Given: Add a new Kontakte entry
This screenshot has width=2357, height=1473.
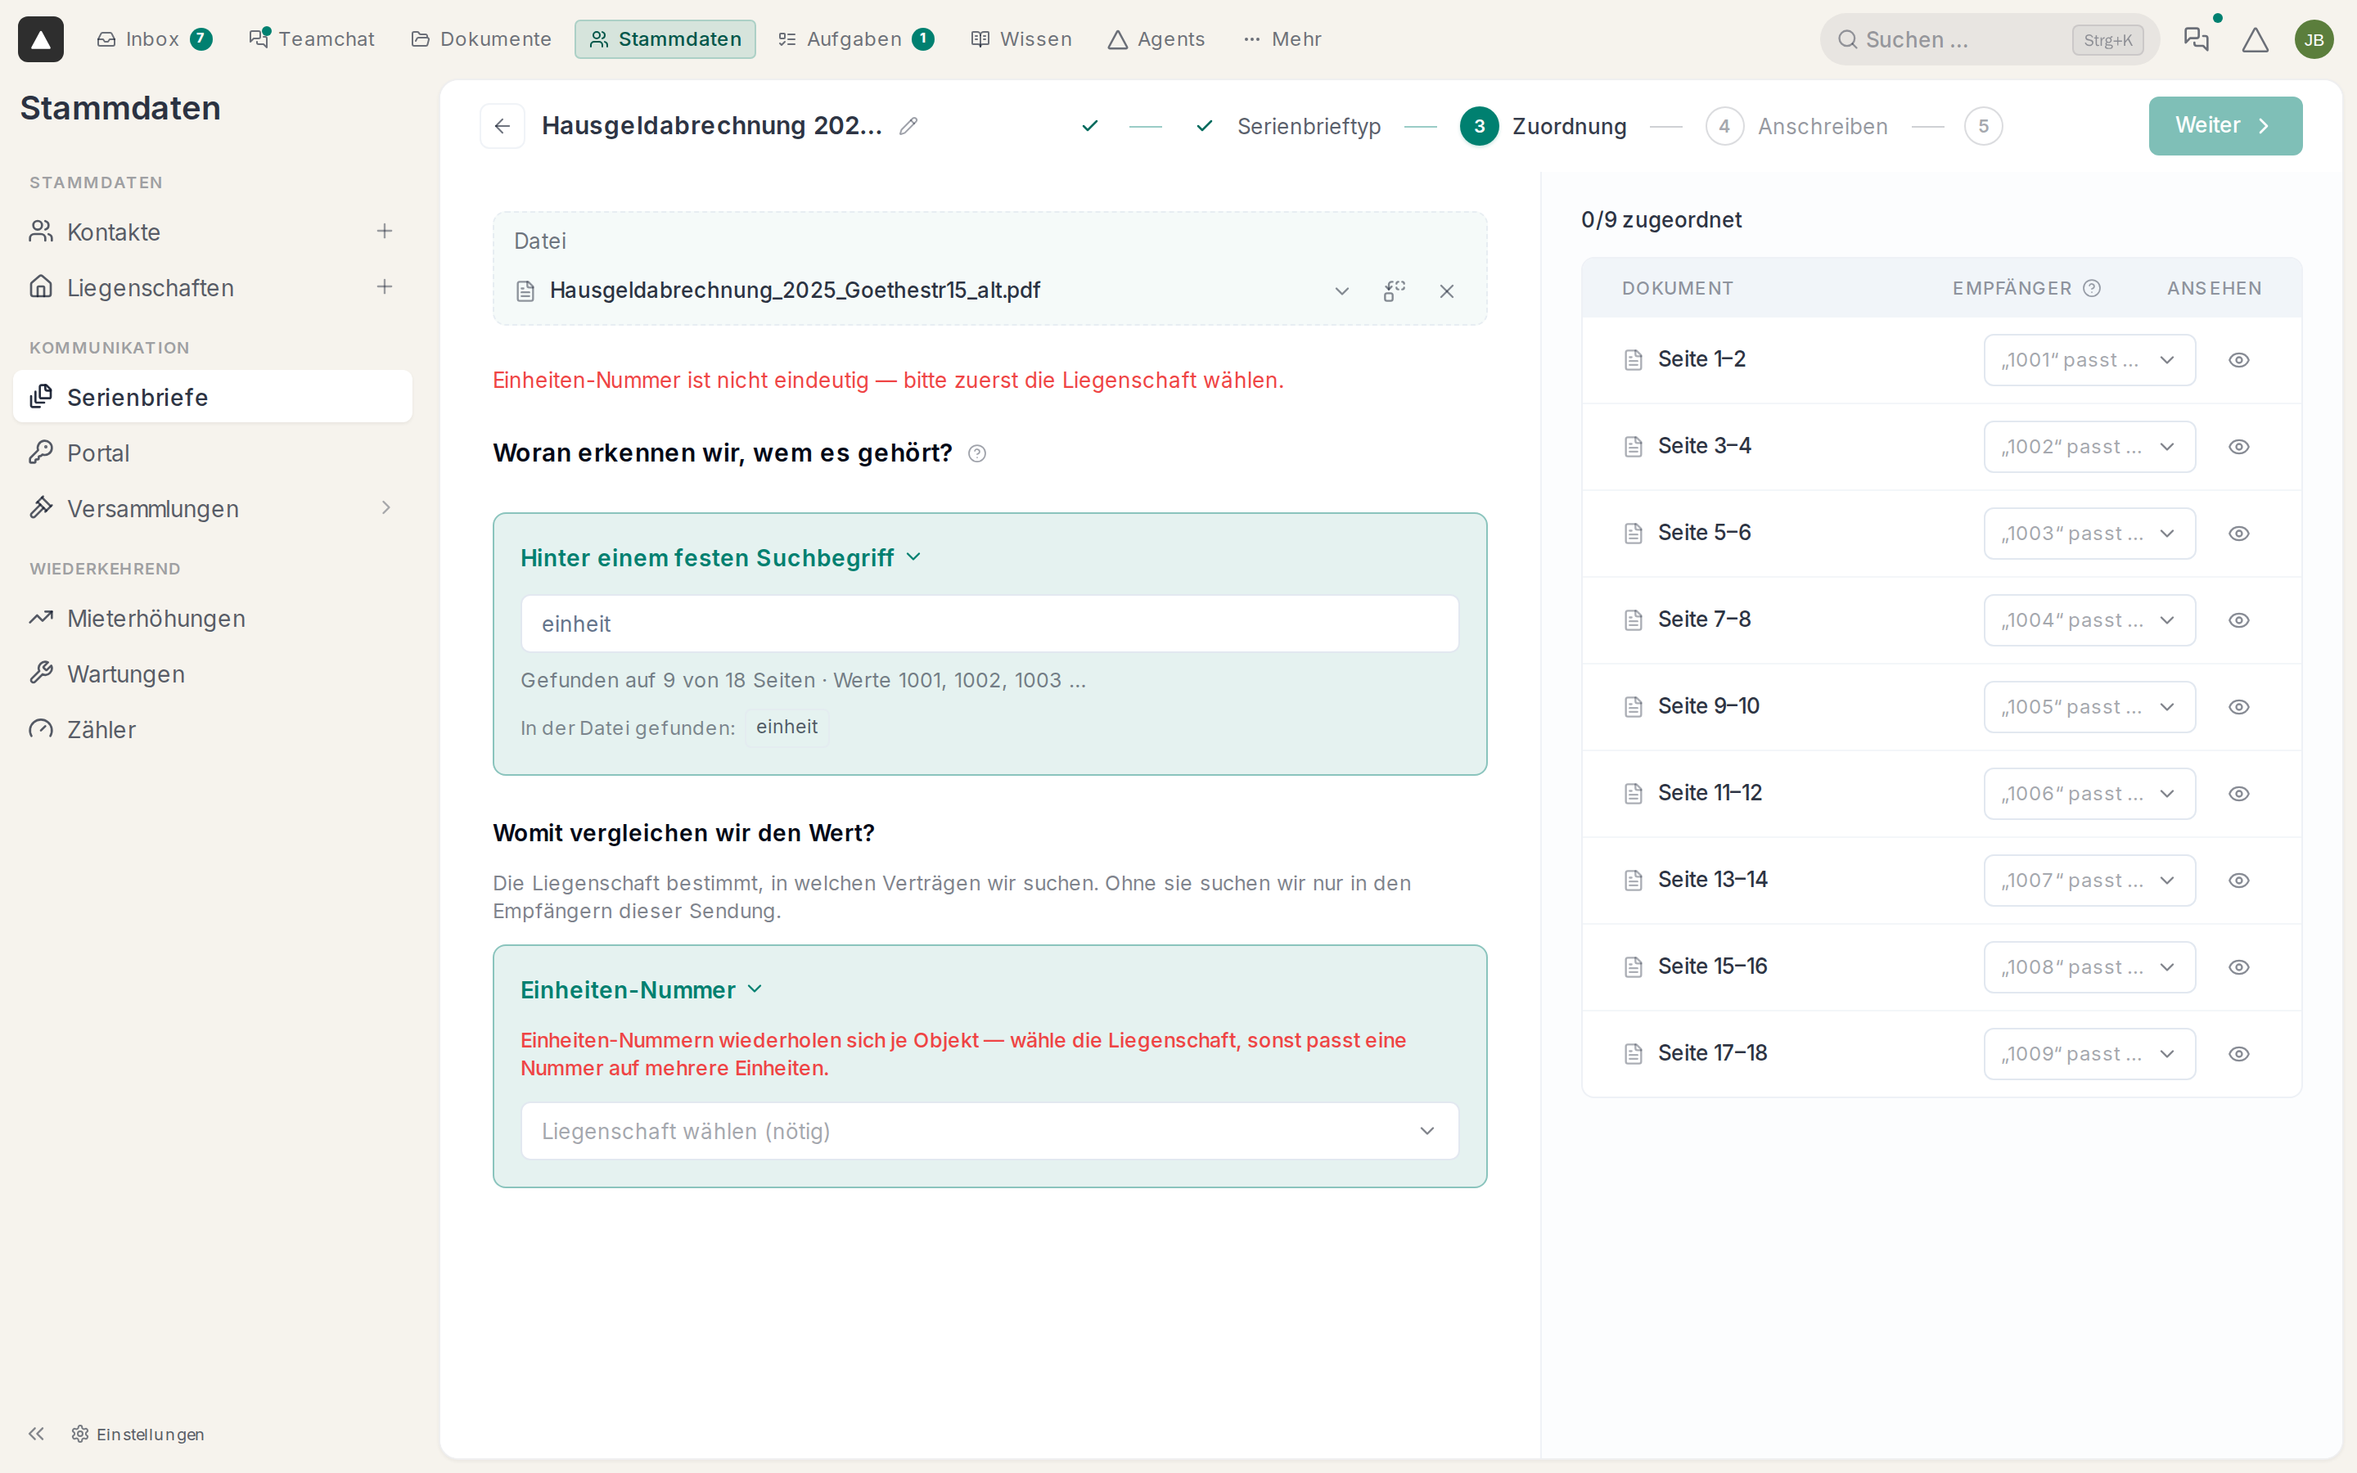Looking at the screenshot, I should [x=385, y=231].
